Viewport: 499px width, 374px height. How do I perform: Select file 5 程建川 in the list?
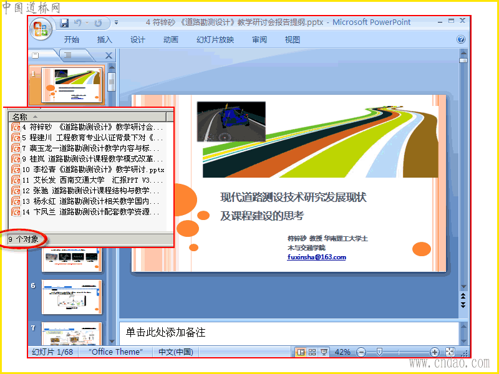(87, 138)
